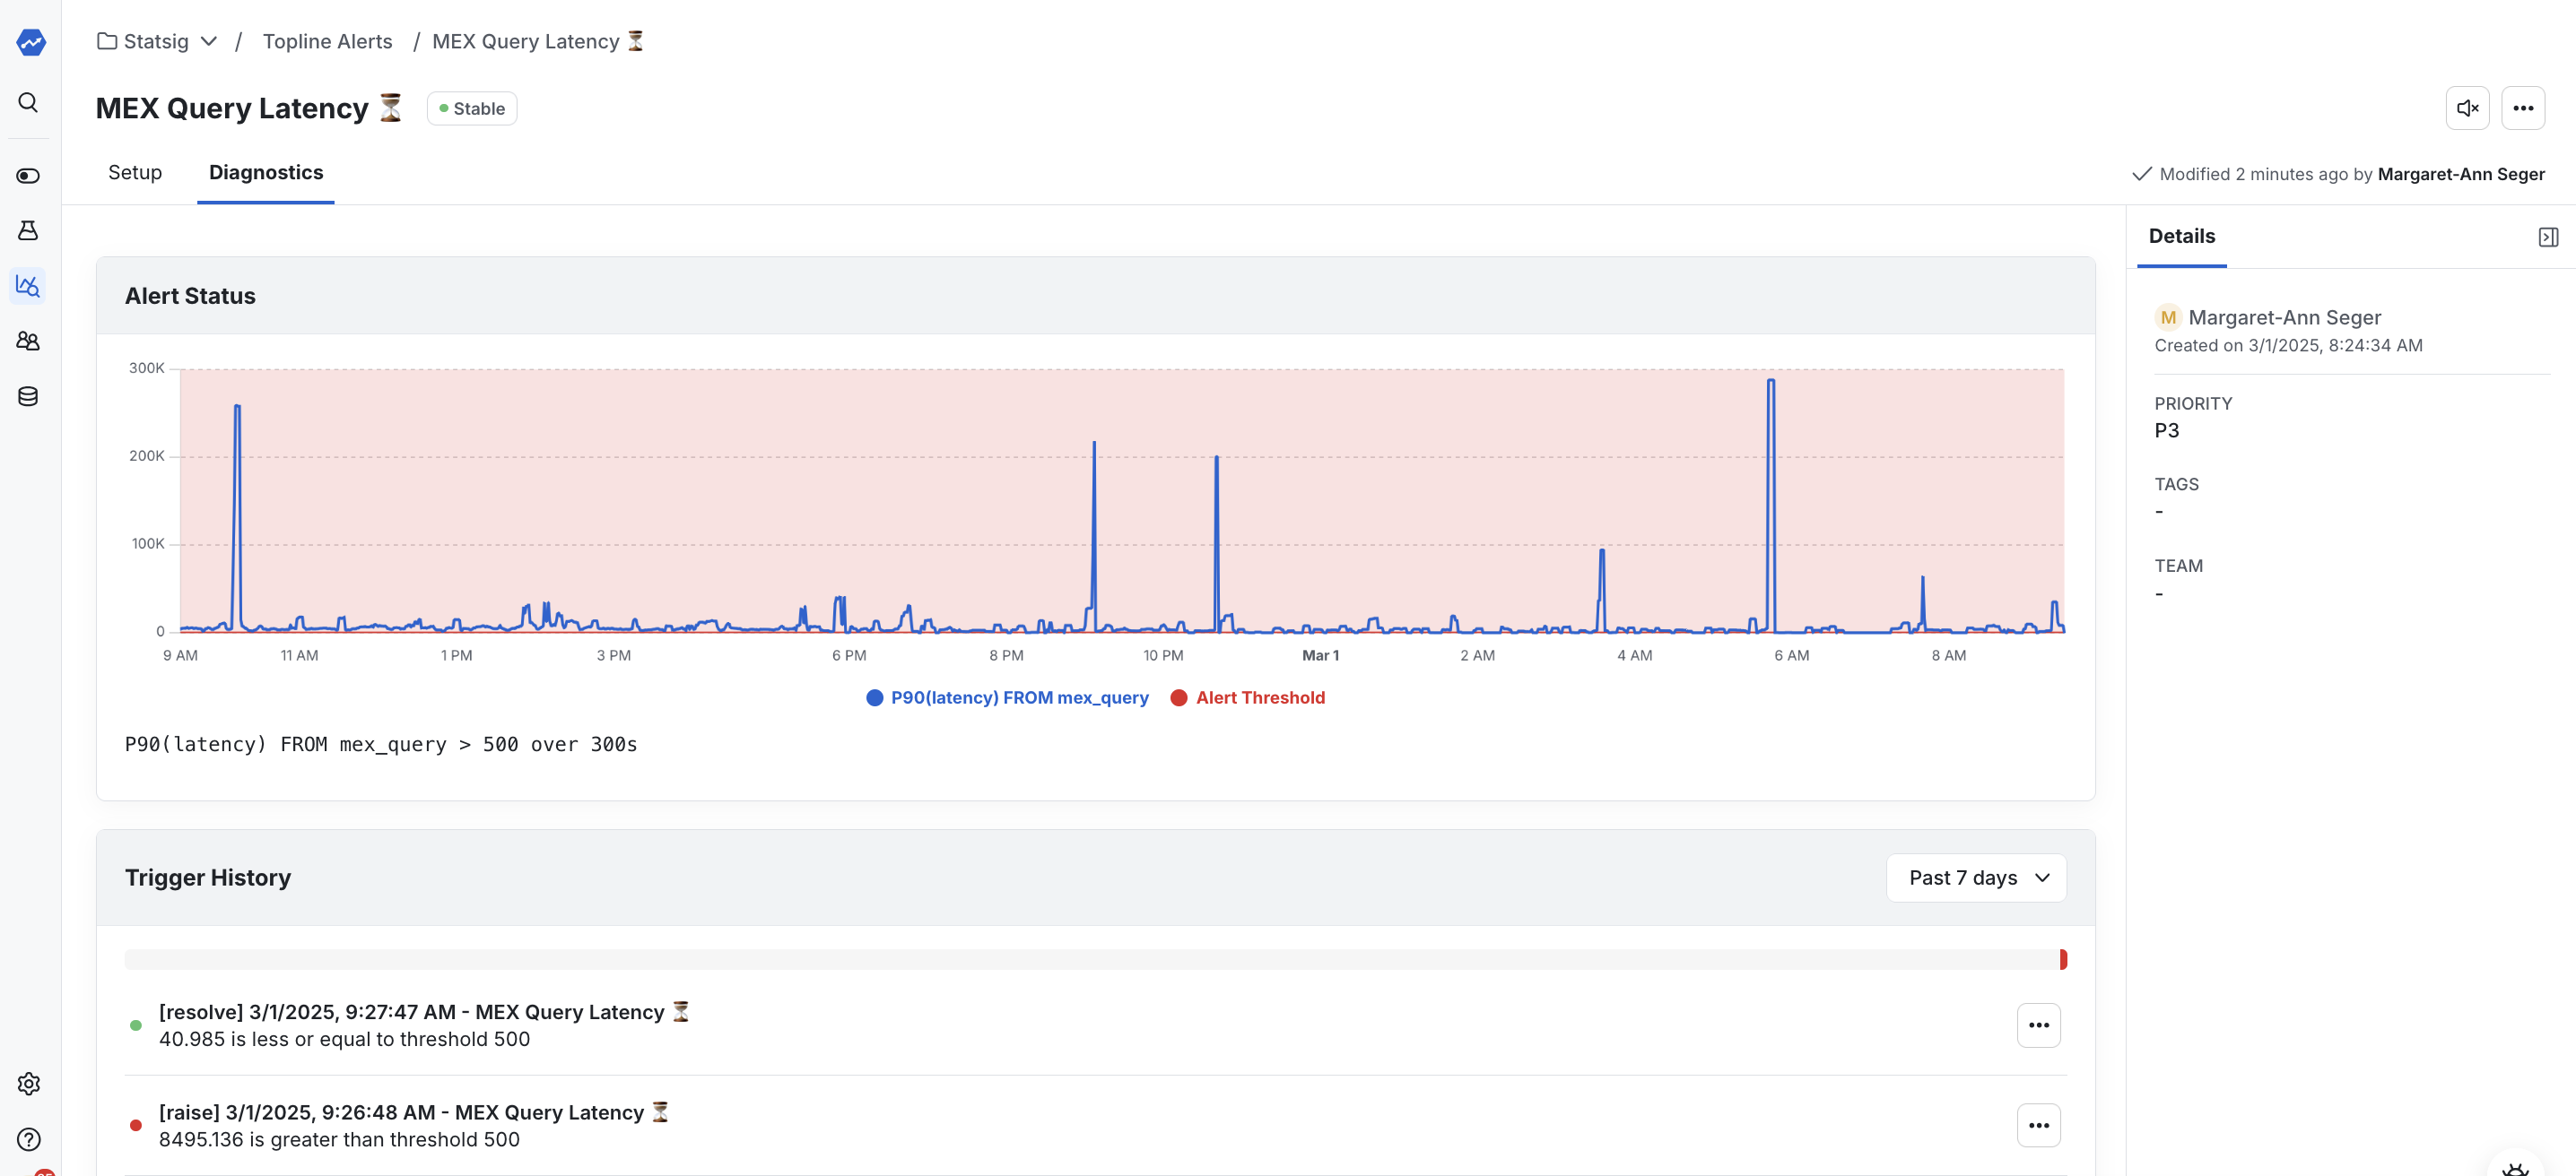
Task: Open options menu for the resolve trigger entry
Action: tap(2039, 1025)
